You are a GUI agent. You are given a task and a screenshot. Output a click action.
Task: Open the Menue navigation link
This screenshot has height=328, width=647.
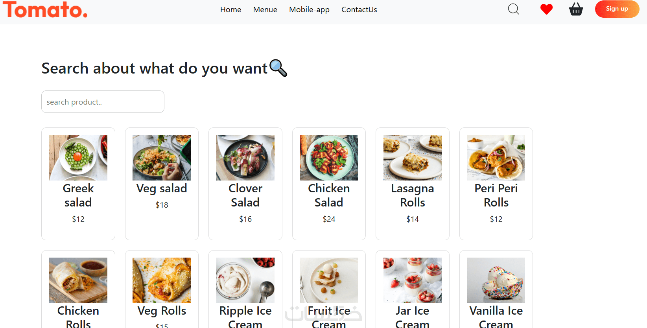265,9
